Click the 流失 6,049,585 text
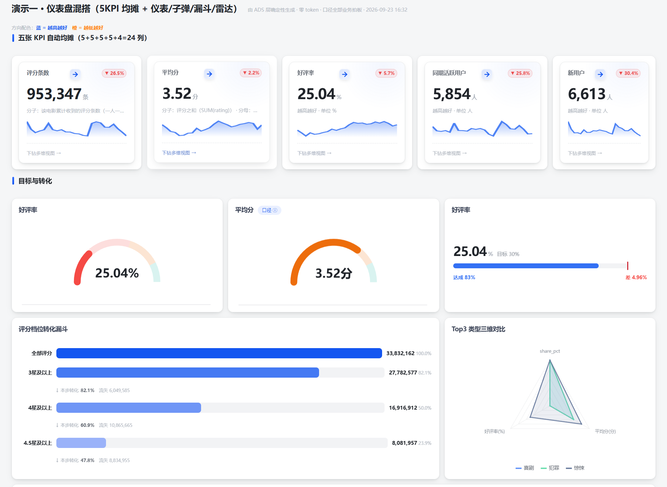 (114, 390)
